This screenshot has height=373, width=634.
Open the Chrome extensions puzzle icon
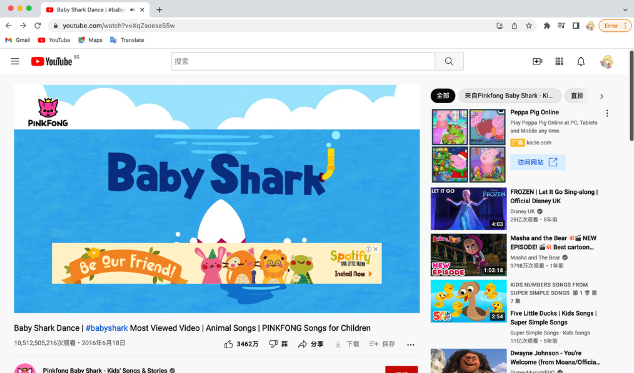tap(547, 26)
